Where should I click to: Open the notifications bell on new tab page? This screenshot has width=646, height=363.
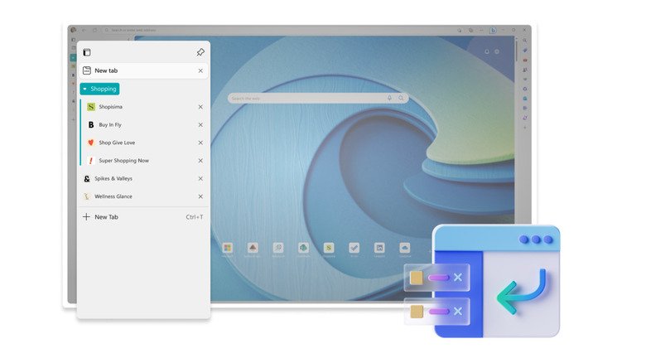coord(486,51)
